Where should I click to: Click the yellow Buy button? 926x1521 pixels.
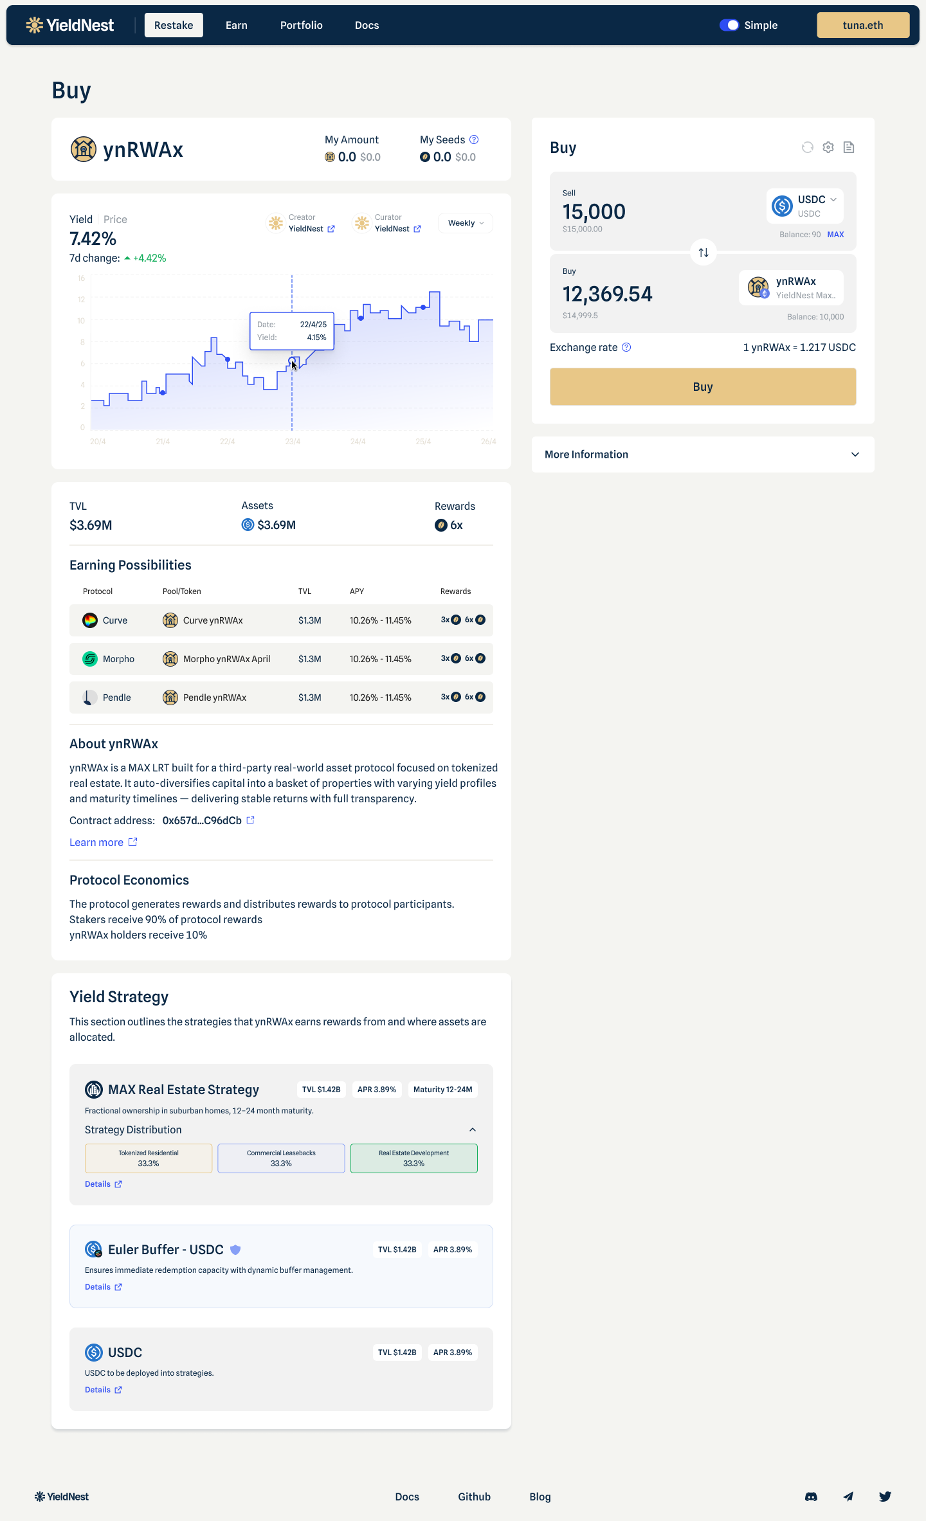(x=703, y=387)
